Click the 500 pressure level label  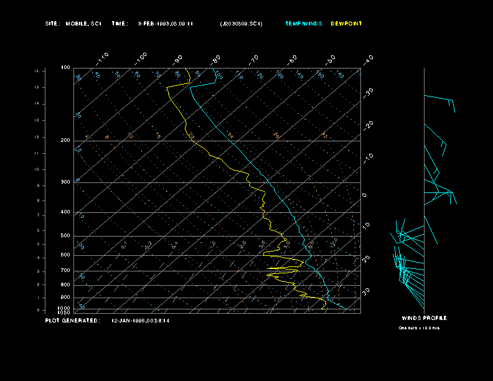65,236
